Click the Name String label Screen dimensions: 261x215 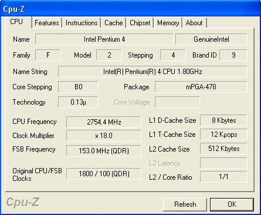(30, 72)
